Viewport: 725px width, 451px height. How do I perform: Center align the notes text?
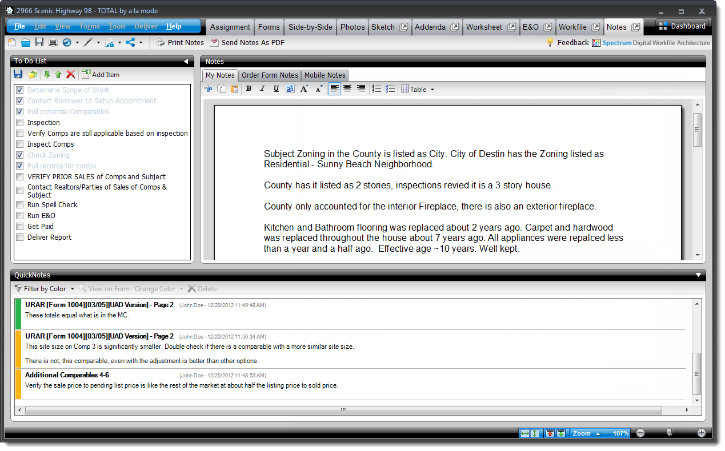tap(347, 89)
